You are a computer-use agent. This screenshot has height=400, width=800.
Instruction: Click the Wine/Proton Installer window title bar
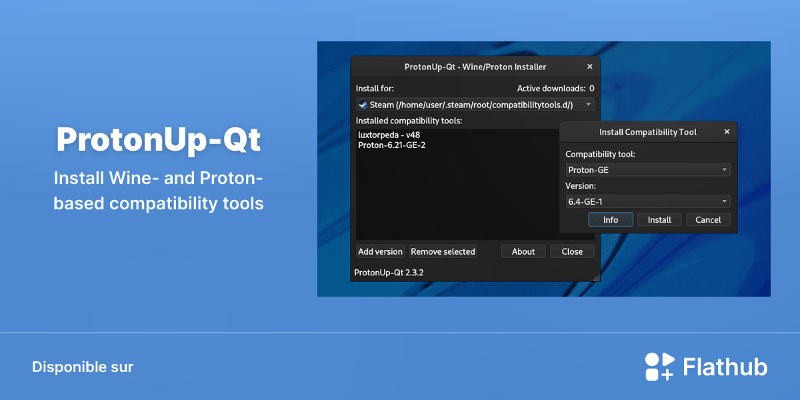pyautogui.click(x=475, y=67)
